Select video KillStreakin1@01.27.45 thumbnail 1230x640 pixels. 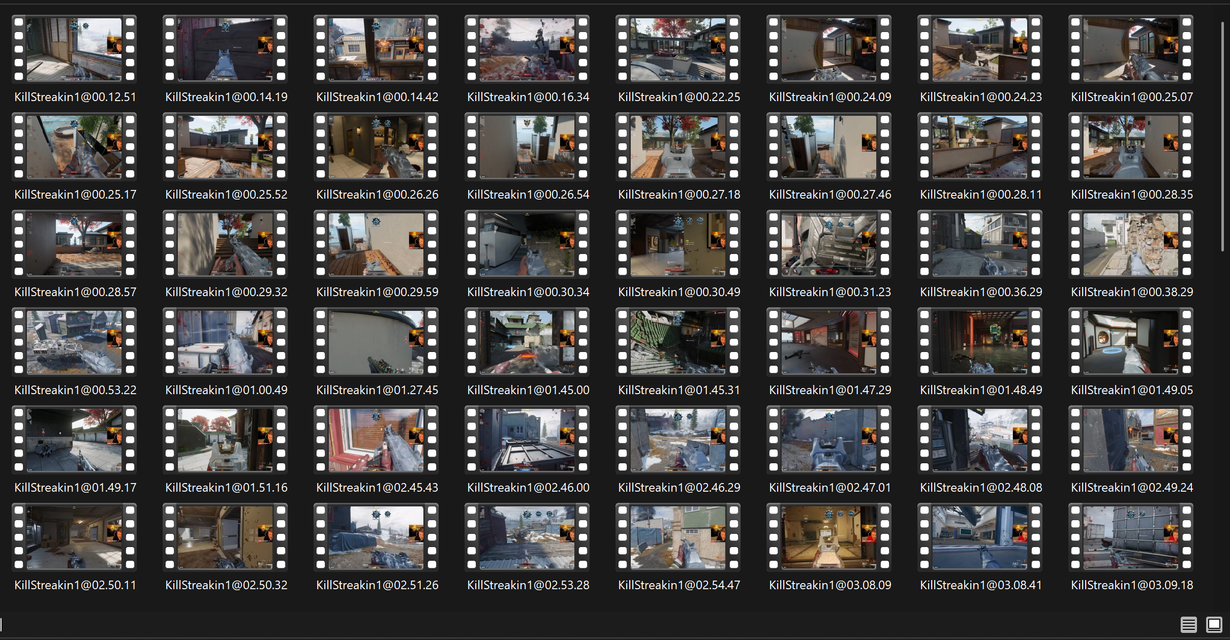pos(376,342)
